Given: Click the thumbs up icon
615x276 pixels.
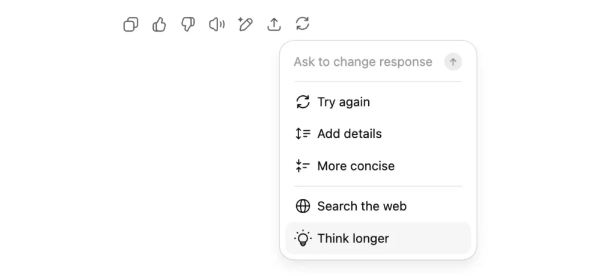Looking at the screenshot, I should [159, 25].
